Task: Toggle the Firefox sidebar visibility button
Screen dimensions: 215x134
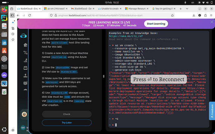Action: [12, 15]
